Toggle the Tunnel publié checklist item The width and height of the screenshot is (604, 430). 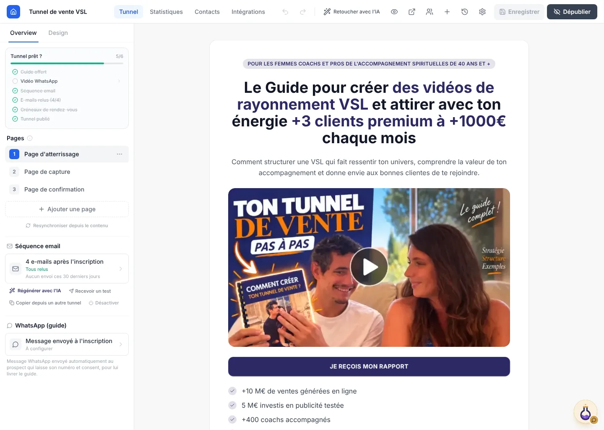[x=15, y=119]
